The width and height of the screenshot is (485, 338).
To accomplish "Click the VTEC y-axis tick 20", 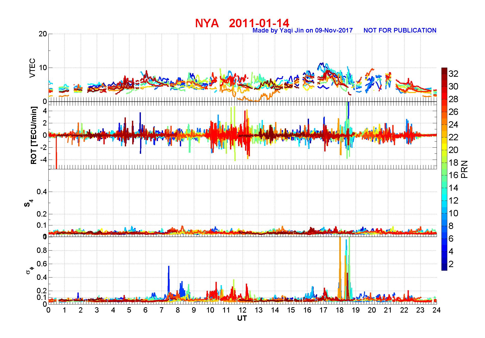I will click(x=43, y=34).
